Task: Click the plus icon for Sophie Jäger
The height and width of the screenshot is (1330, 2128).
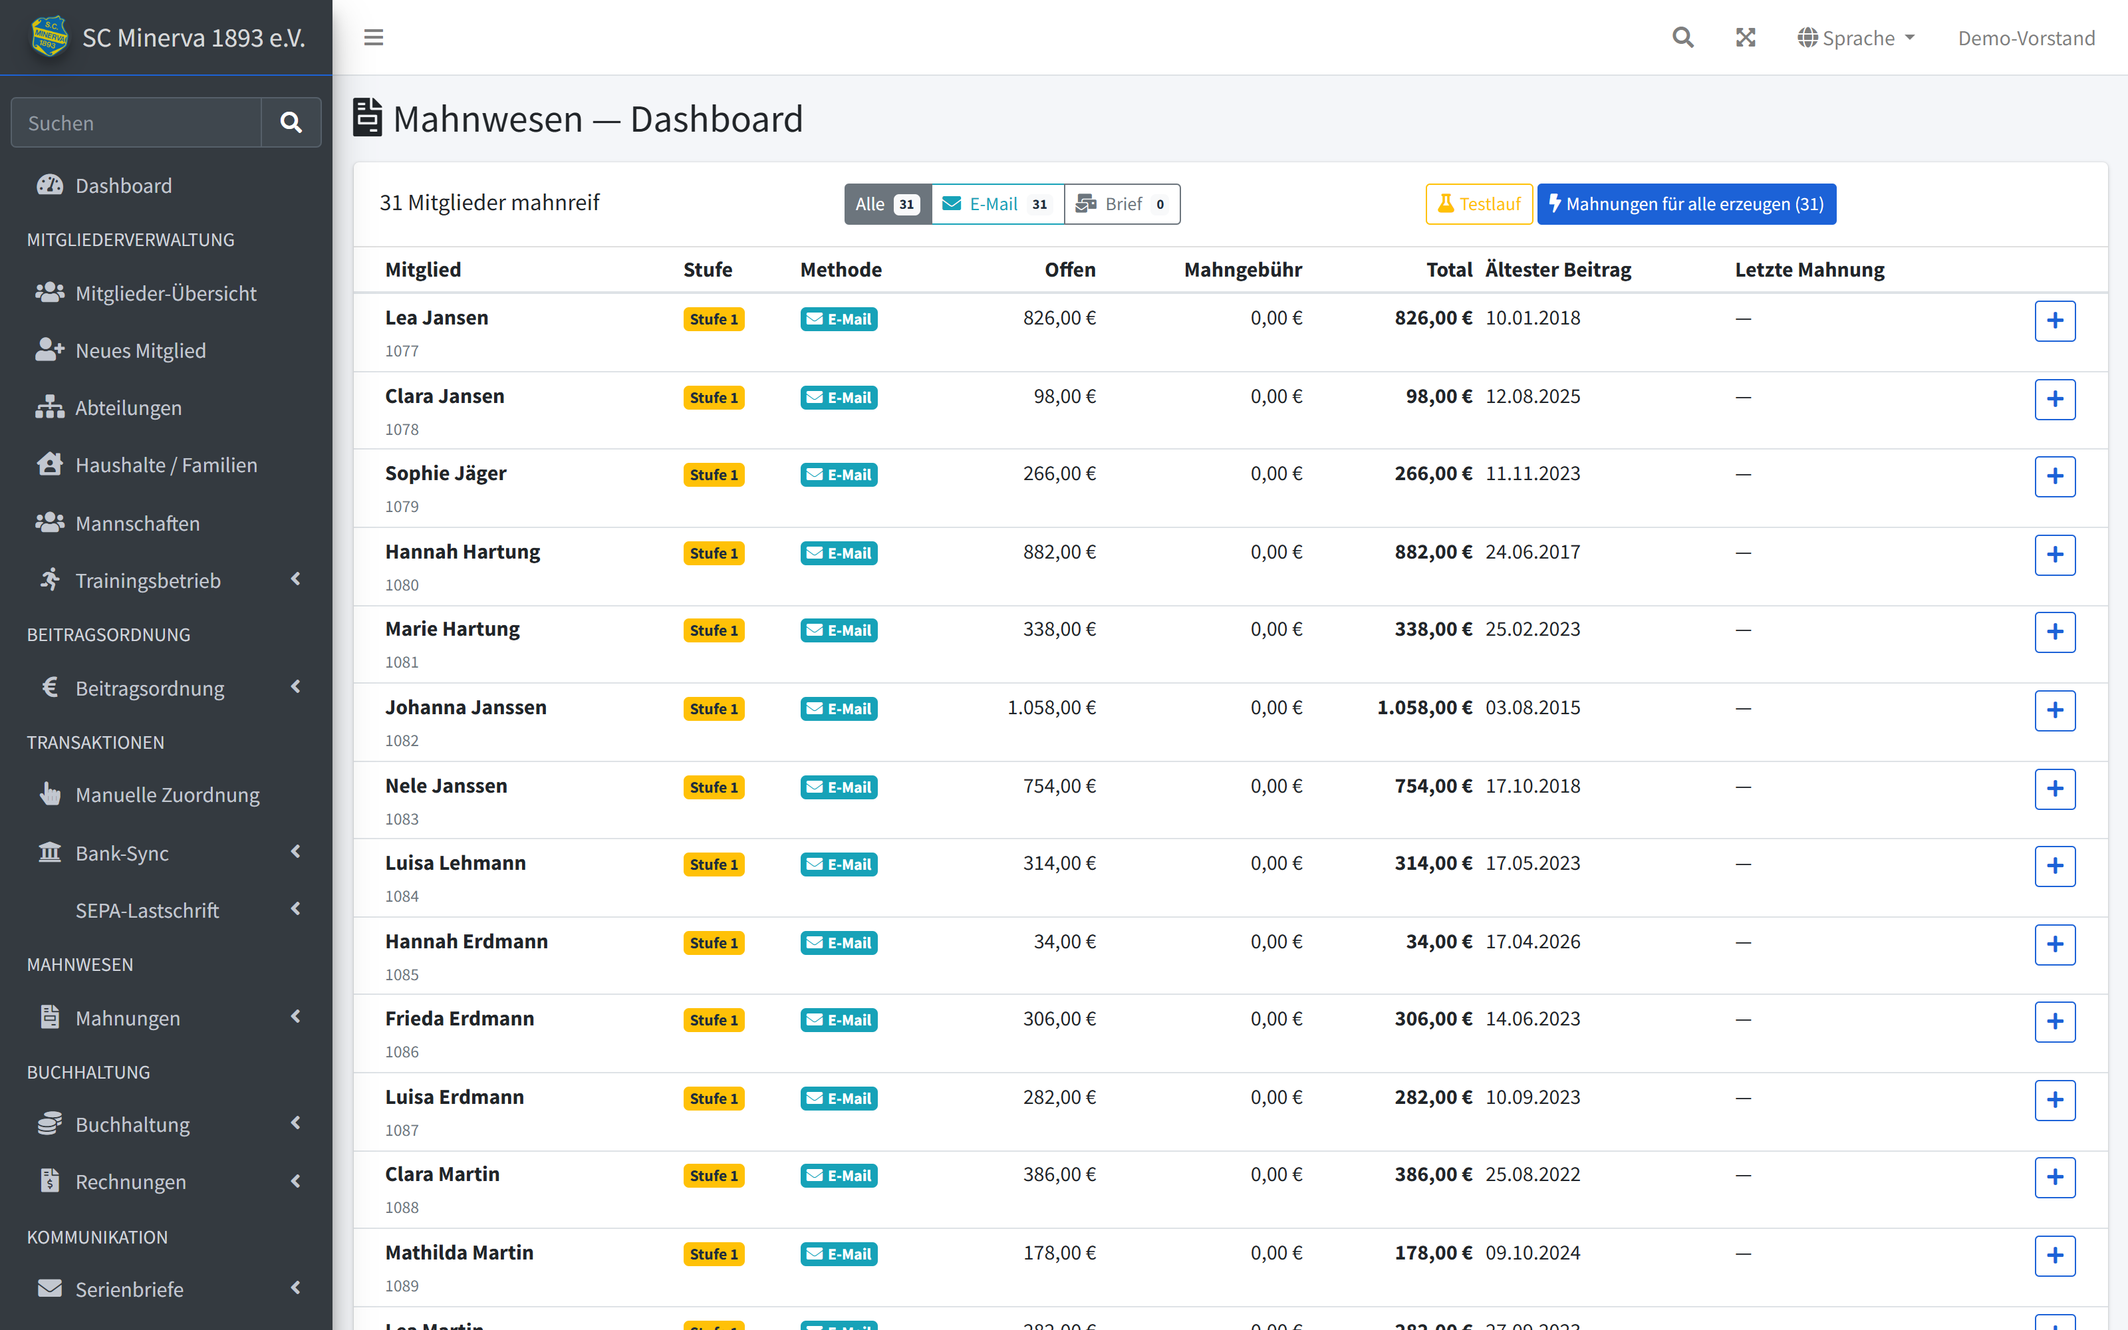Action: click(x=2054, y=476)
